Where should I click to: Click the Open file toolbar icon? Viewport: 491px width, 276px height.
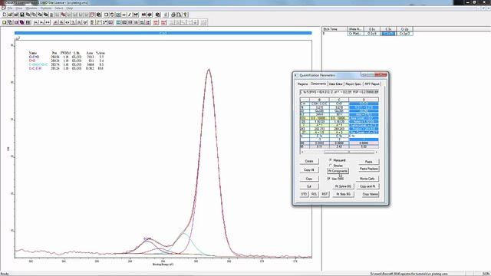(x=10, y=15)
